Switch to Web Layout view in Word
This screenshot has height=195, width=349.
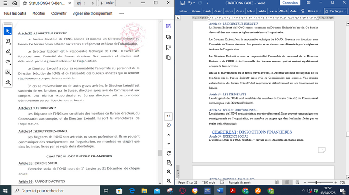[298, 182]
